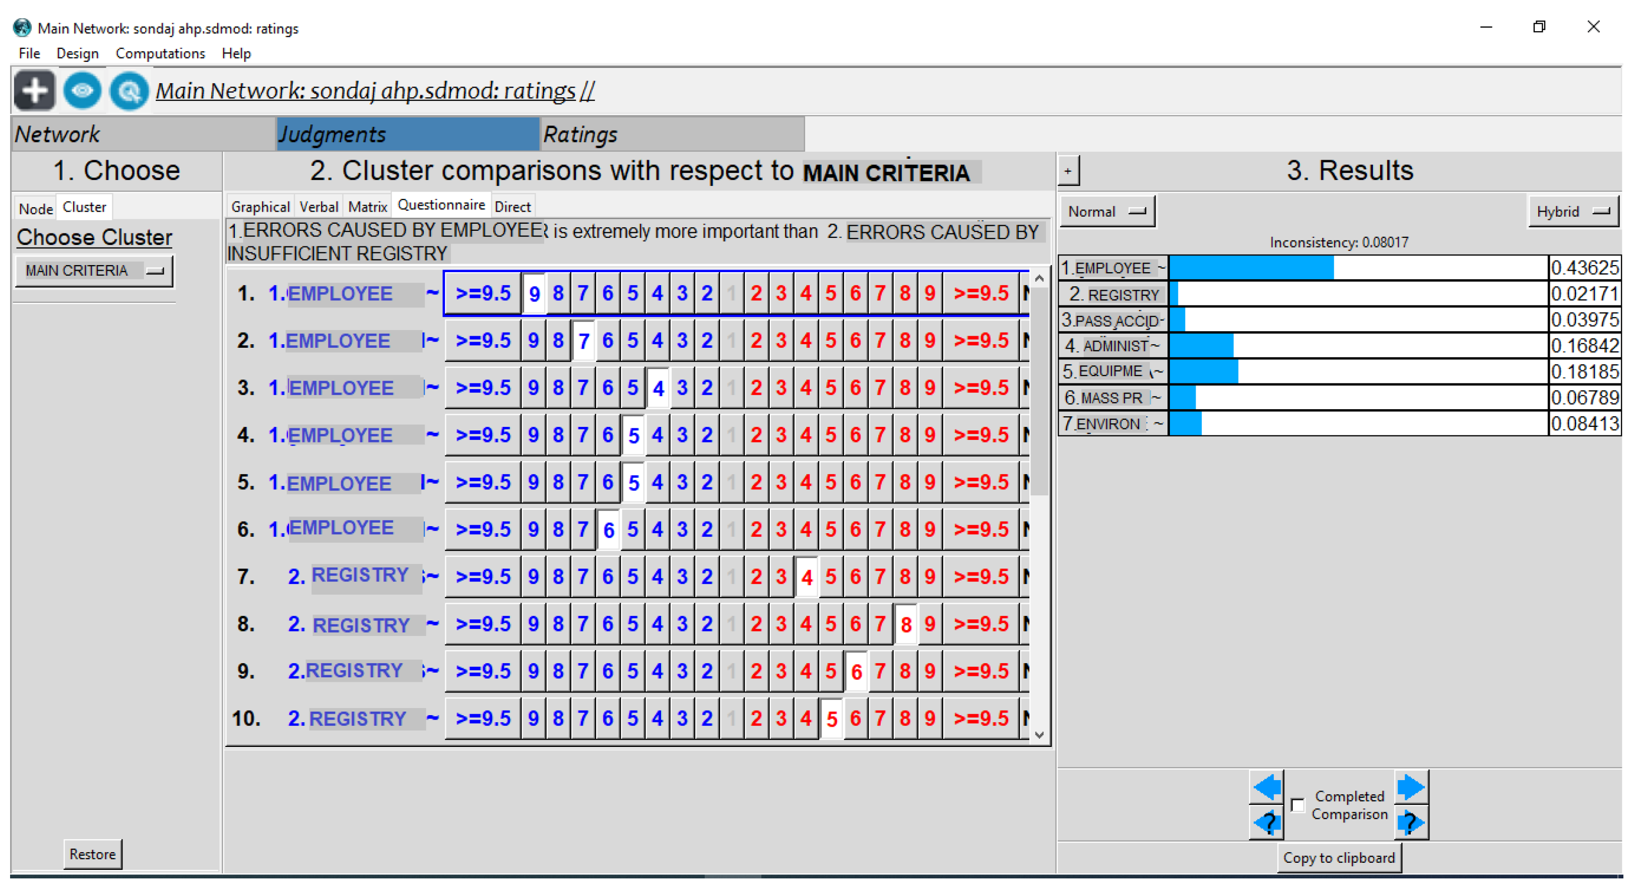Click the EMPLOYEE priority bar in results
The width and height of the screenshot is (1636, 891).
1251,268
